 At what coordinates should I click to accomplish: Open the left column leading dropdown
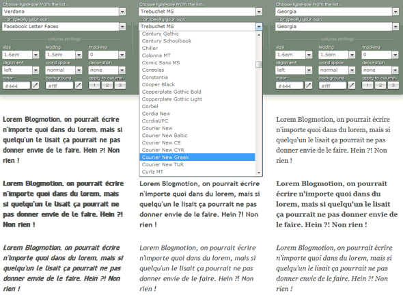[79, 55]
